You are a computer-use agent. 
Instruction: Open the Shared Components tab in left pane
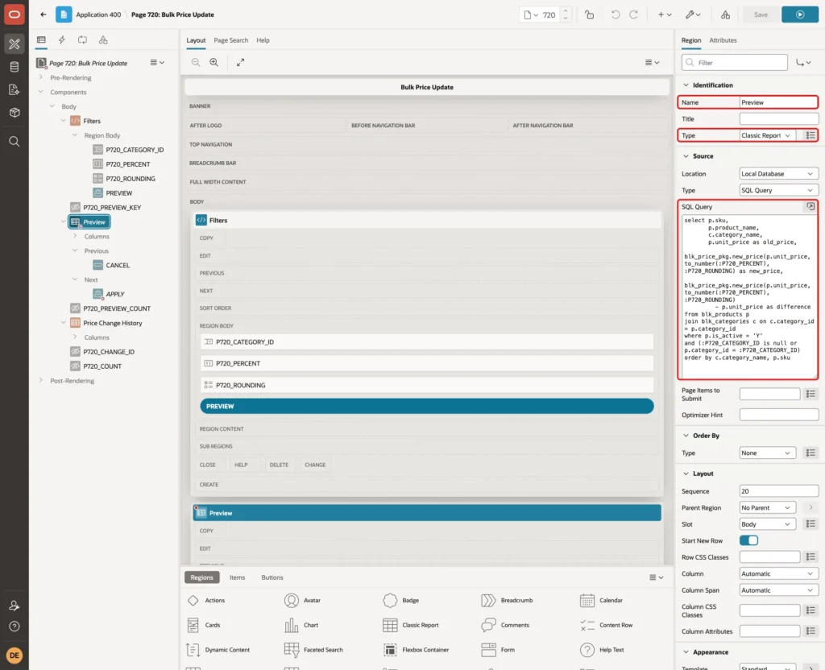103,40
